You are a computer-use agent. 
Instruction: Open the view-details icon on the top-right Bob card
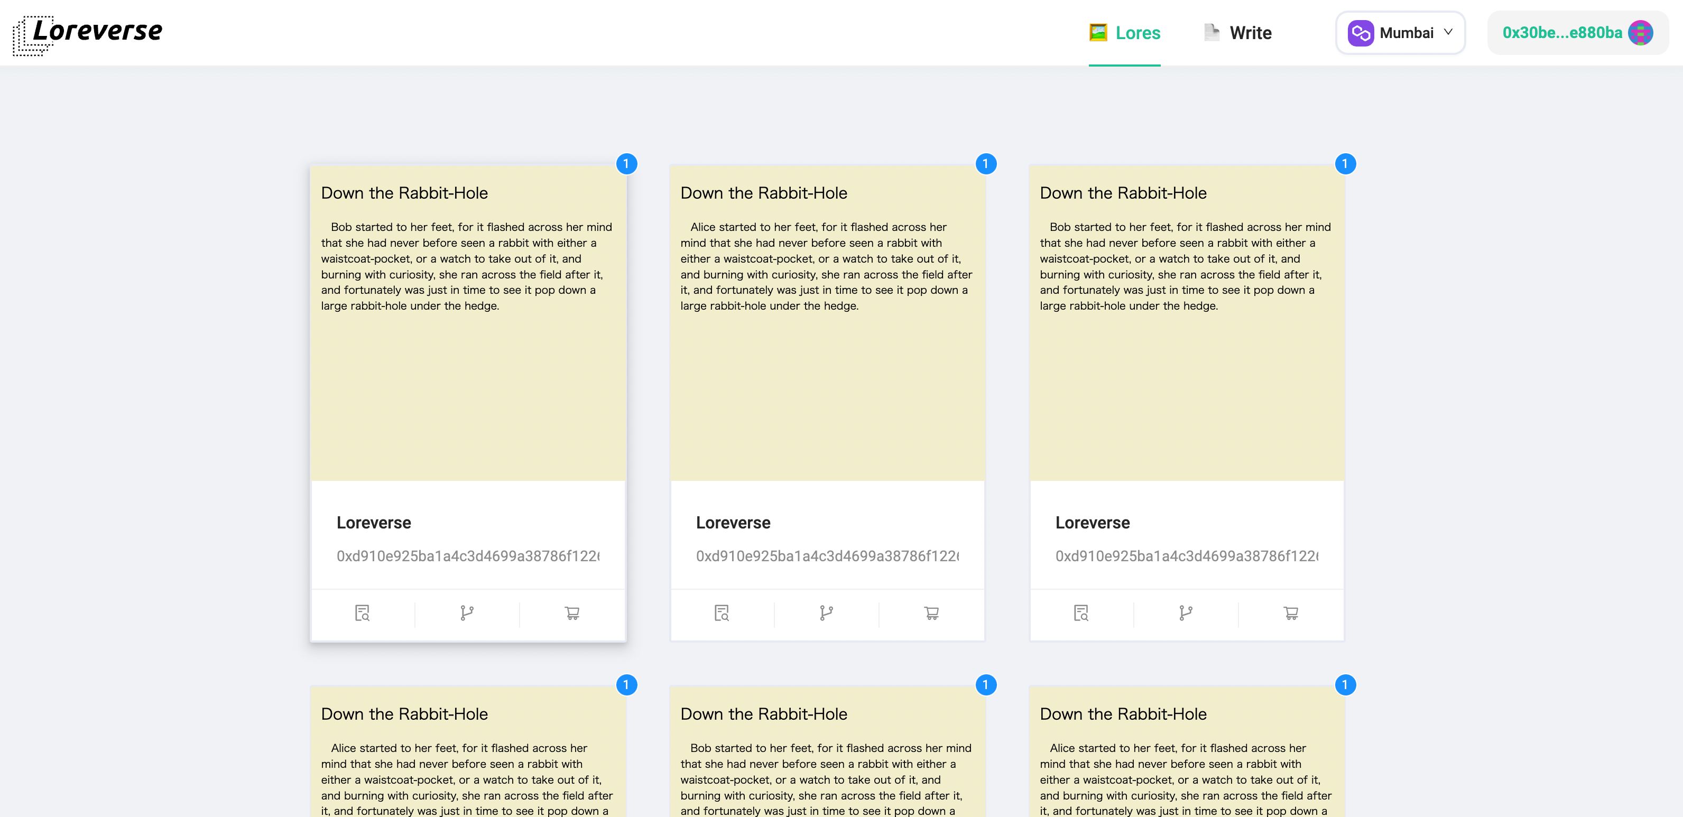click(1080, 613)
